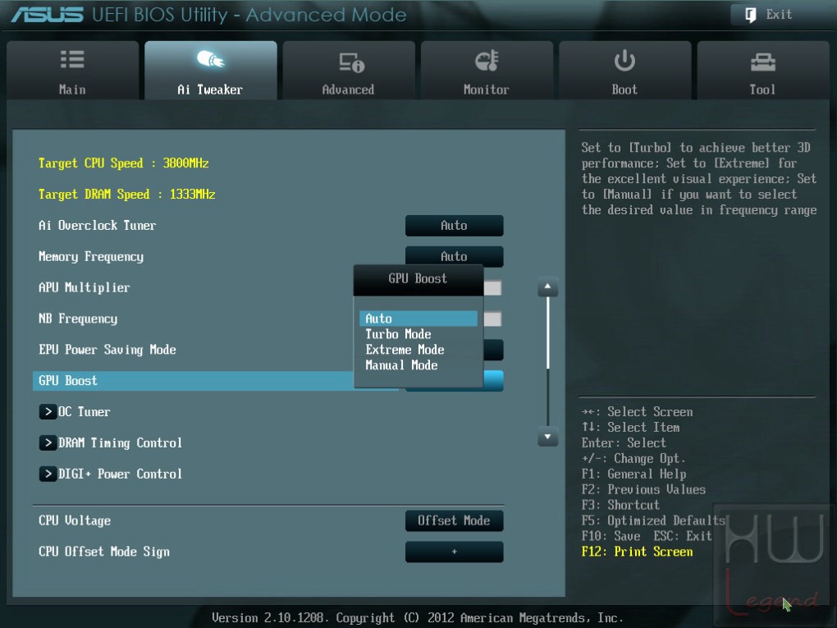Click the Exit button label
Image resolution: width=837 pixels, height=628 pixels.
(779, 15)
